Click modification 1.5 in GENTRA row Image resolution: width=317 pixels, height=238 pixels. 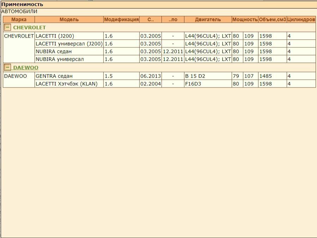click(x=109, y=76)
